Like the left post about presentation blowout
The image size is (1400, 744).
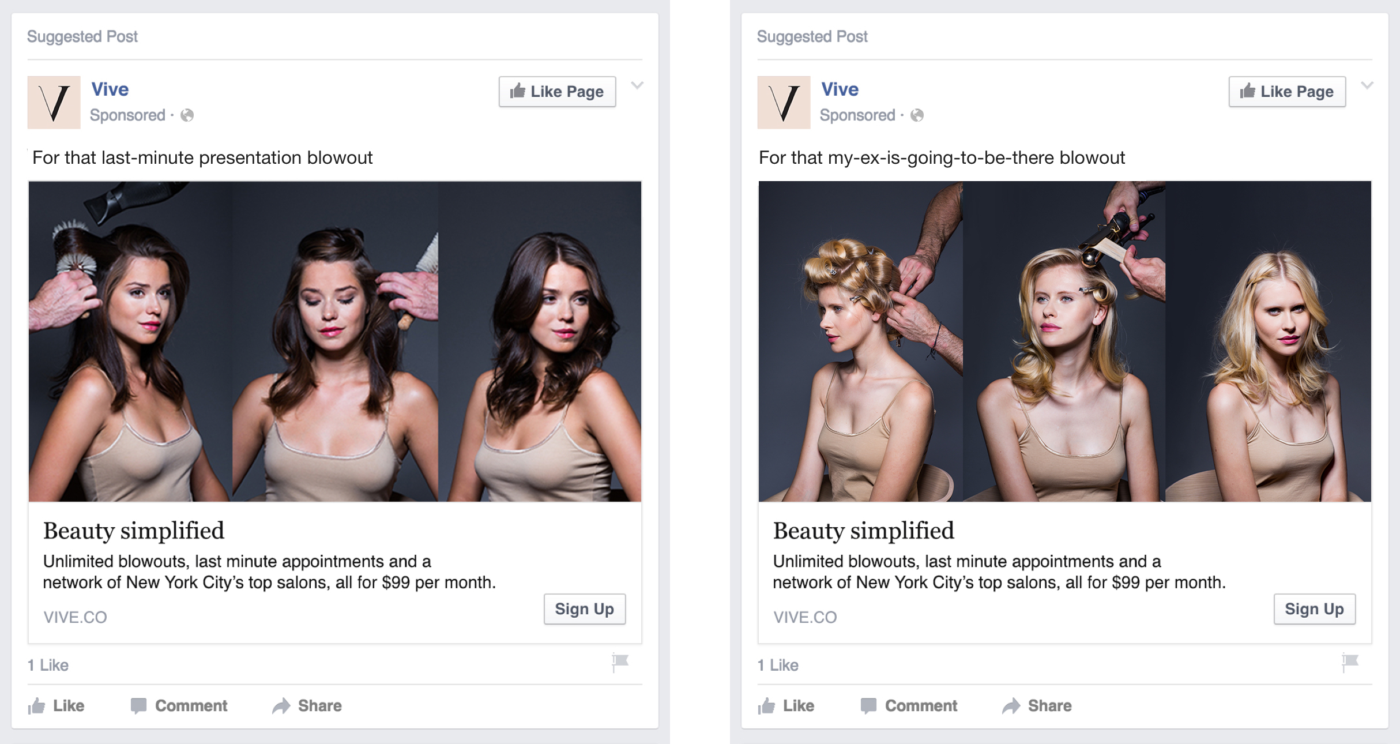[x=57, y=705]
